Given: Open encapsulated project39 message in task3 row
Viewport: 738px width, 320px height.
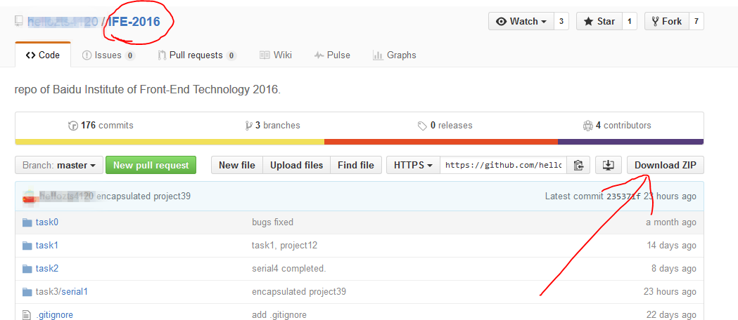Looking at the screenshot, I should (x=299, y=292).
